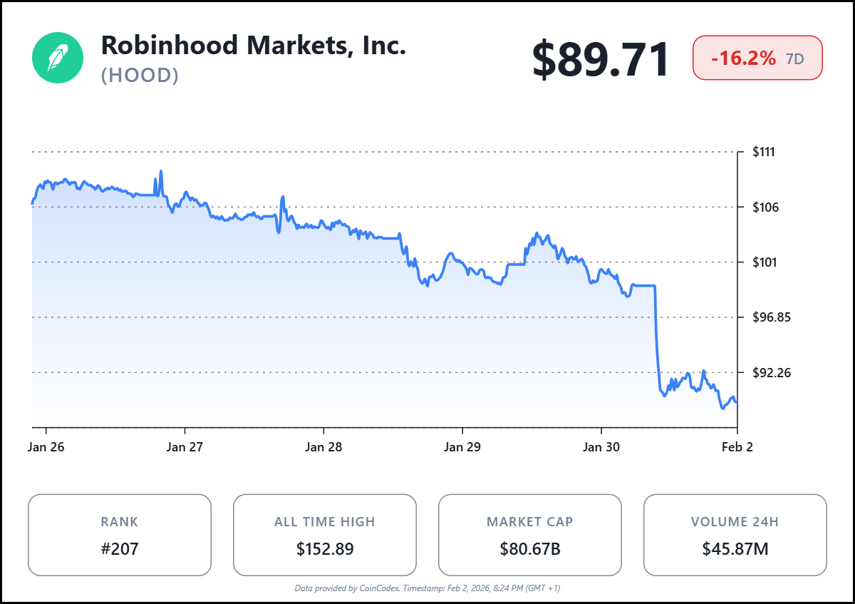This screenshot has width=855, height=604.
Task: Click the Jan 27 axis label
Action: [x=186, y=448]
